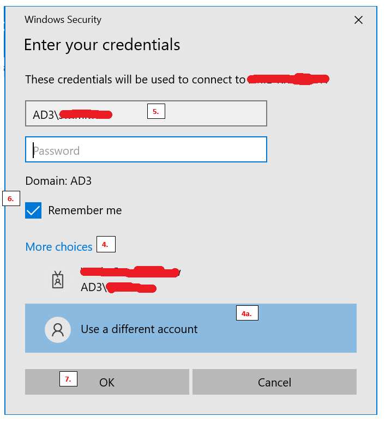The height and width of the screenshot is (429, 385).
Task: Click the Enter your credentials heading
Action: tap(102, 45)
